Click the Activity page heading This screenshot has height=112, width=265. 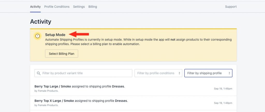[x=41, y=22]
